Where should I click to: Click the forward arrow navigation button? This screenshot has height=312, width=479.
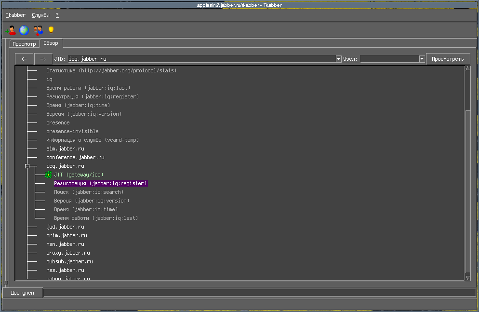point(43,59)
